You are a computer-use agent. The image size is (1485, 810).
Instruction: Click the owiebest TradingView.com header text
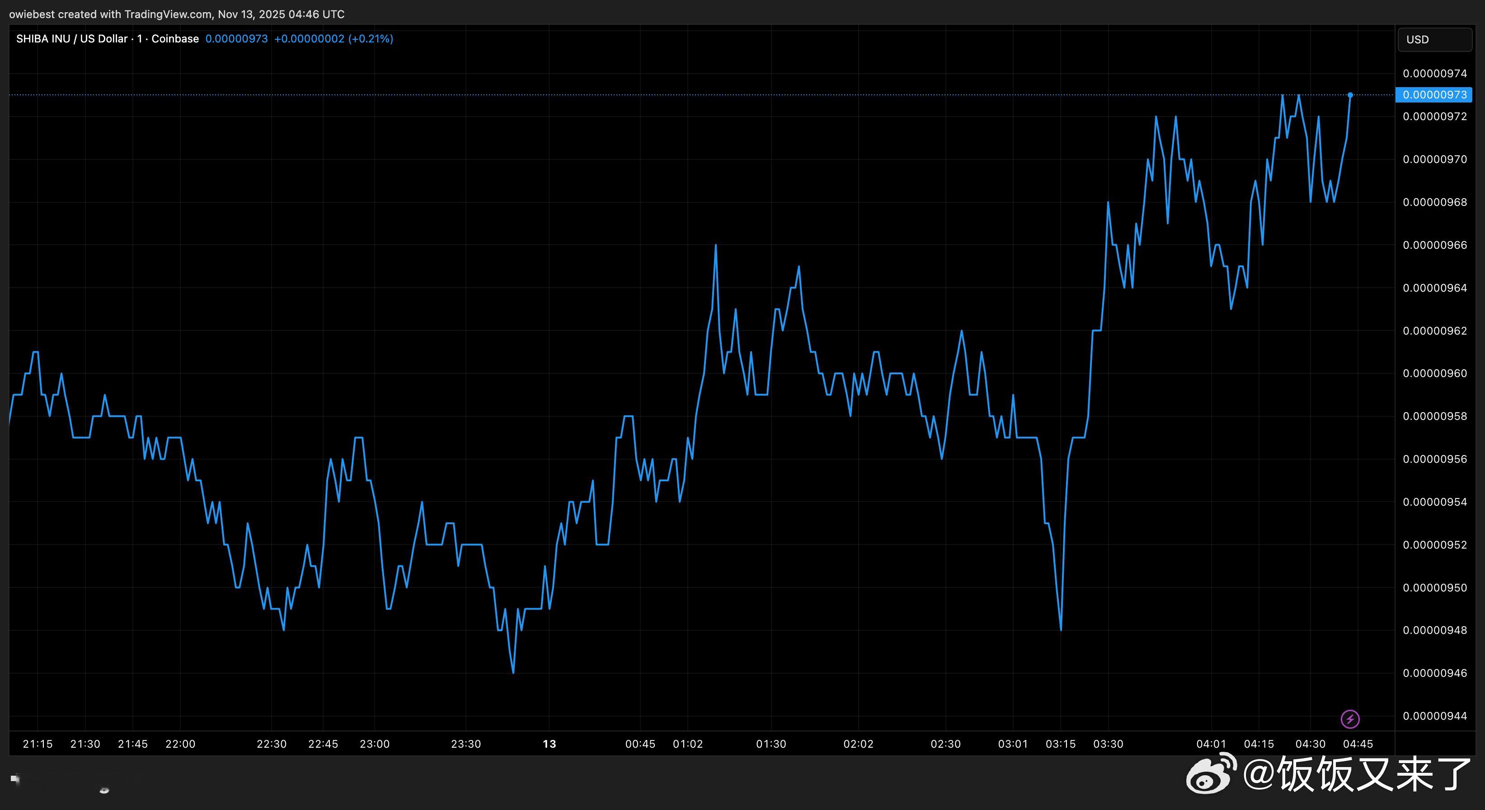click(176, 14)
